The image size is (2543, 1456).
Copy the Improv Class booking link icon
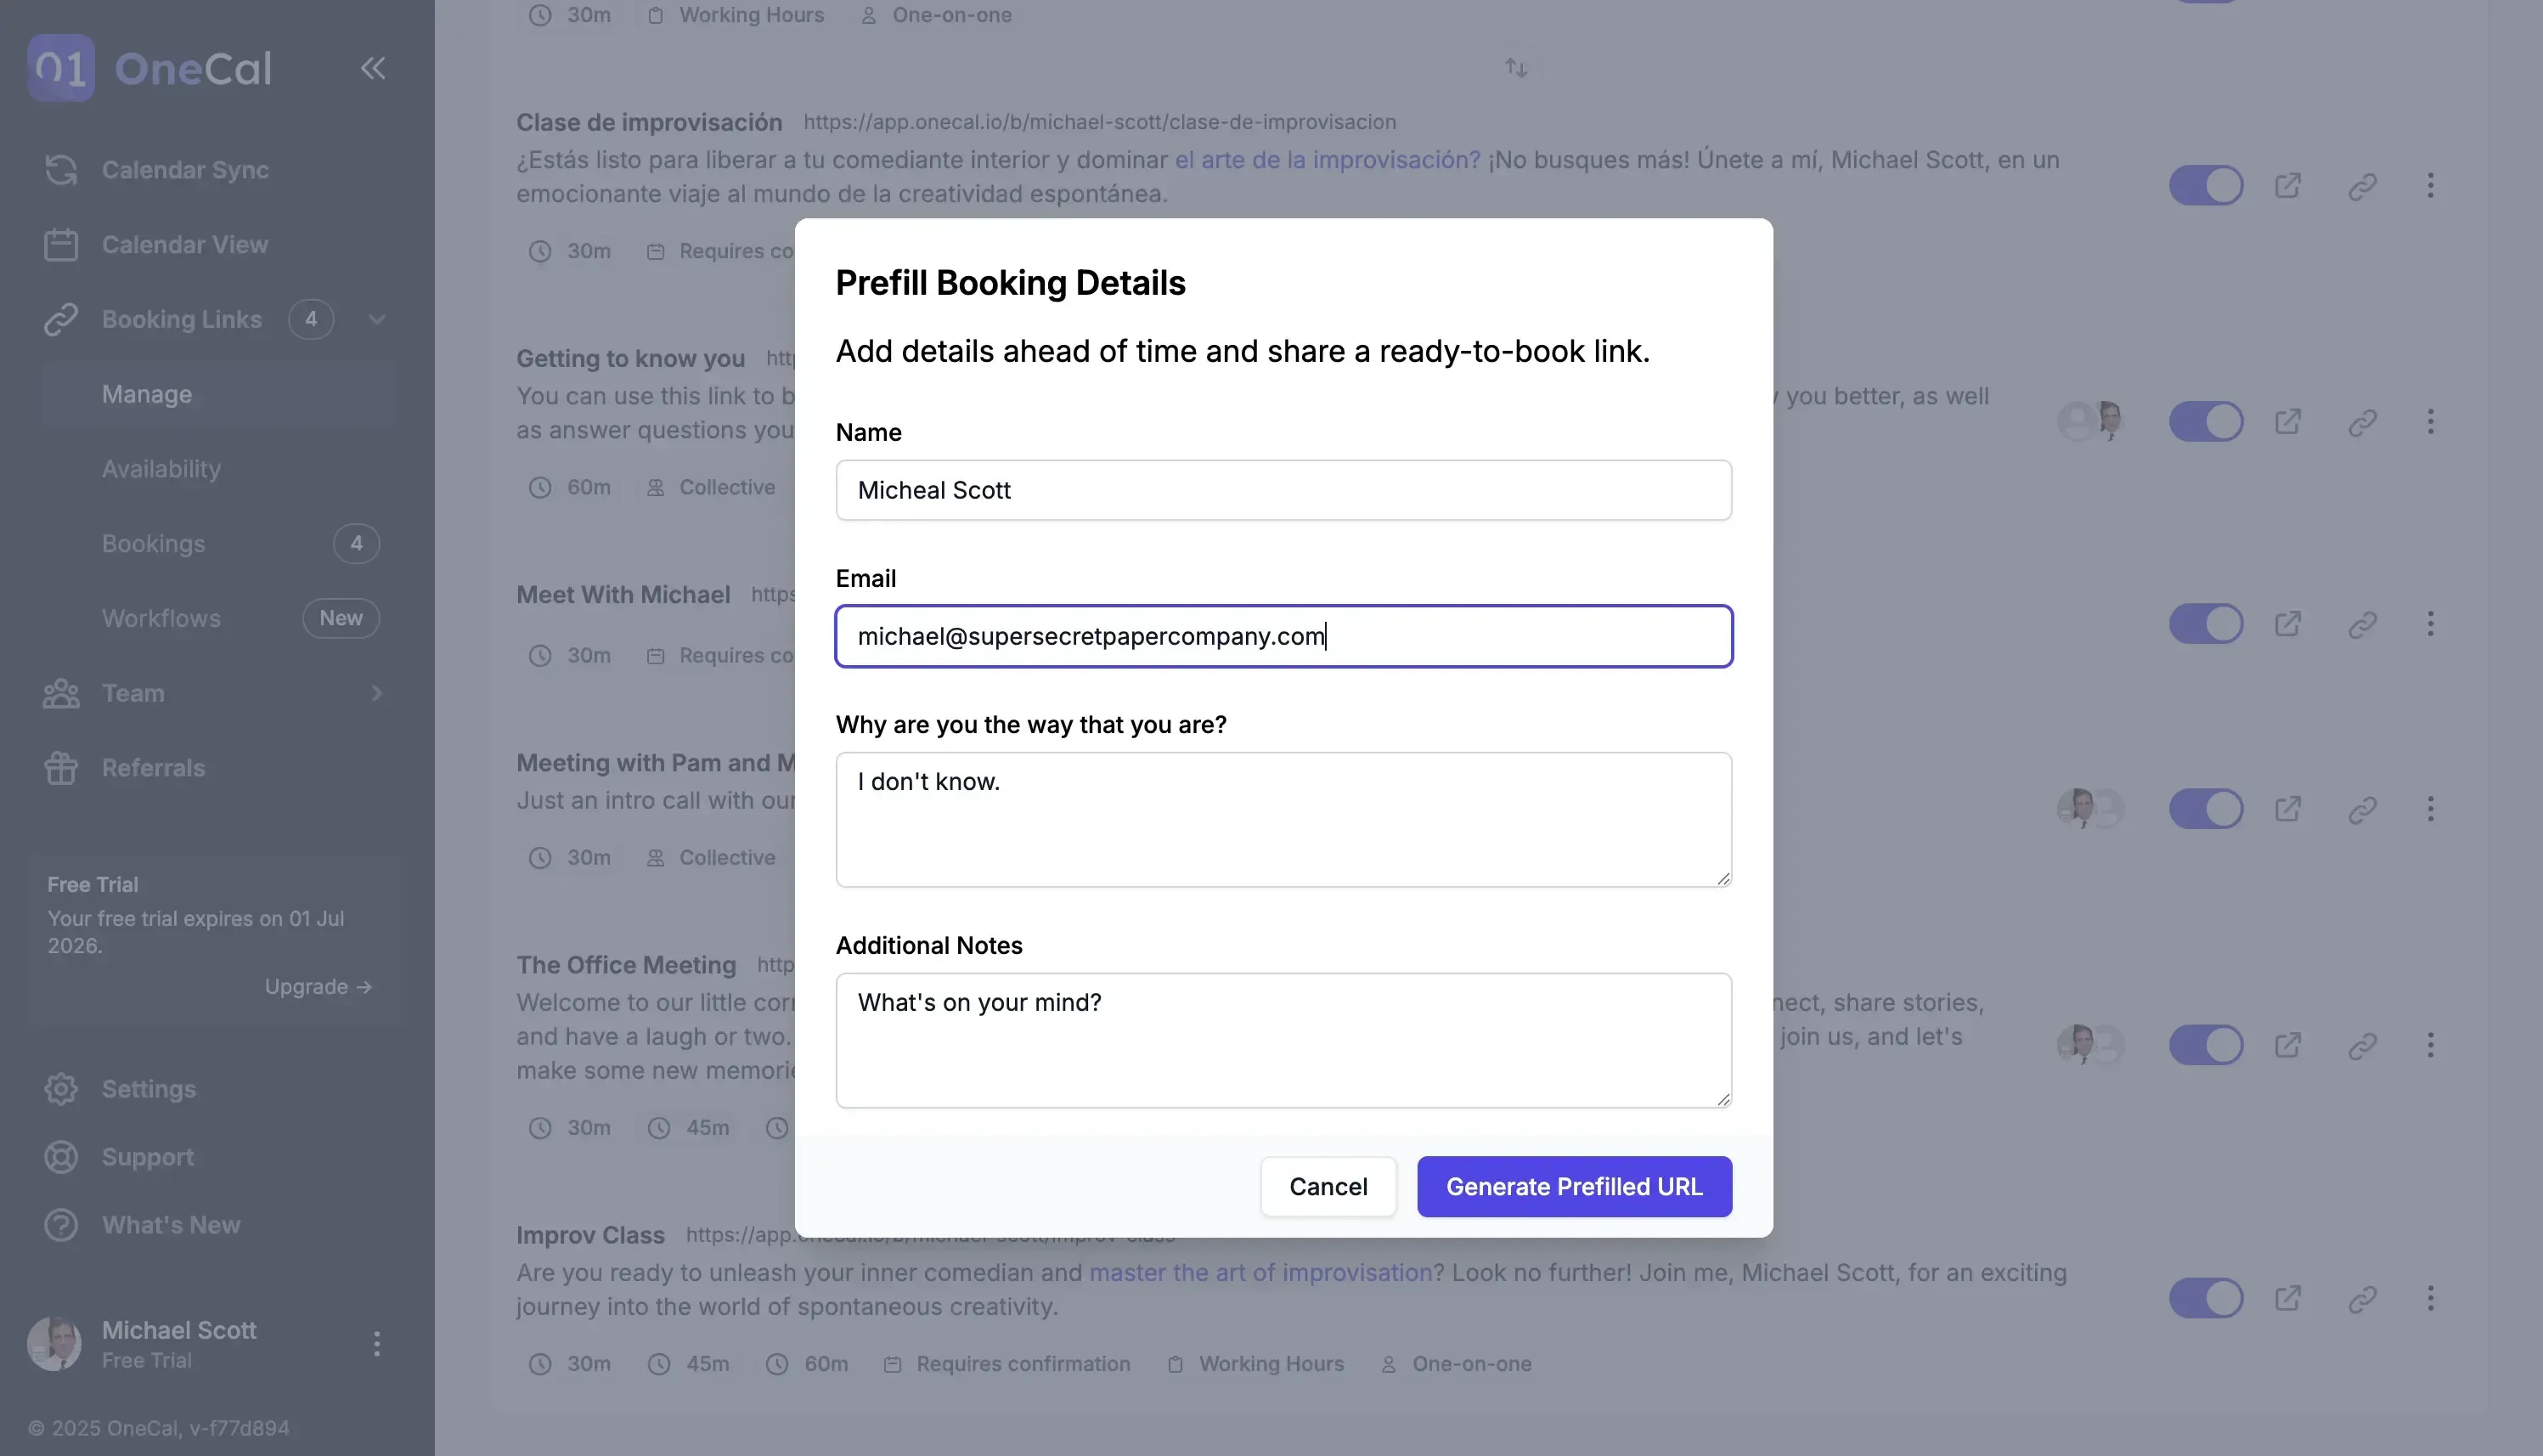point(2363,1297)
